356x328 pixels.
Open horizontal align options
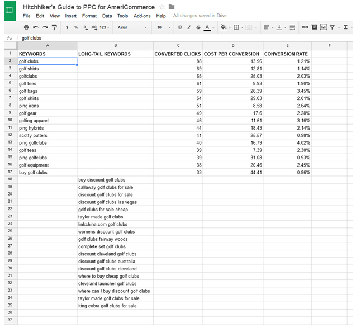267,27
